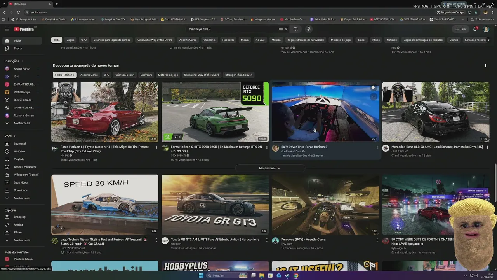Open the notifications bell

click(x=475, y=29)
